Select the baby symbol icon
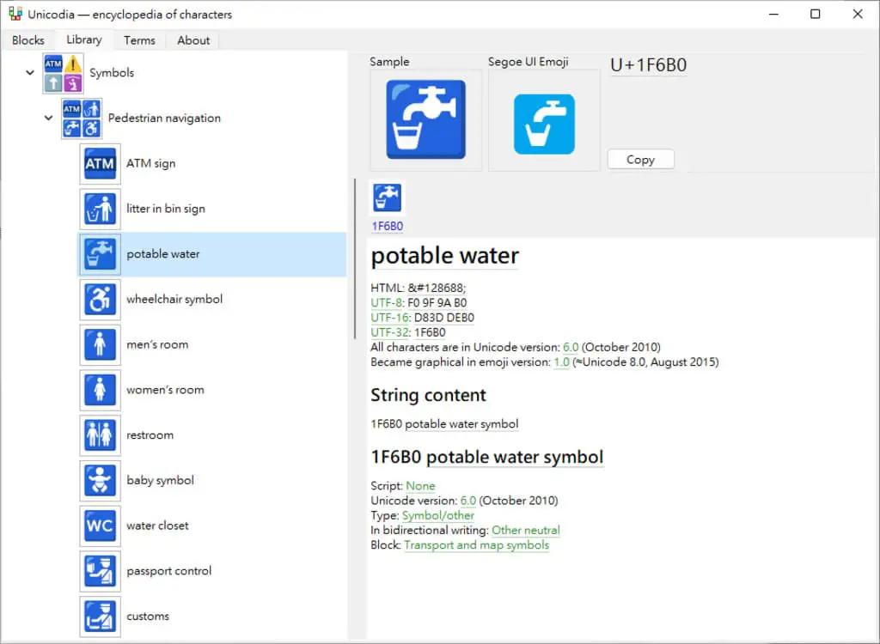 click(100, 481)
